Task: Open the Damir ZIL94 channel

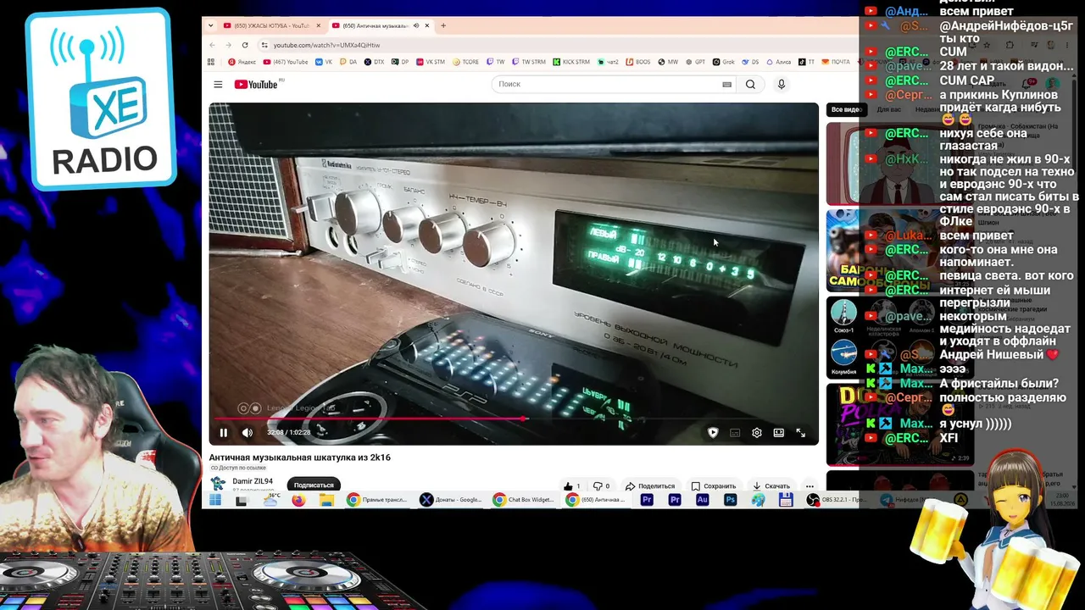Action: [253, 481]
